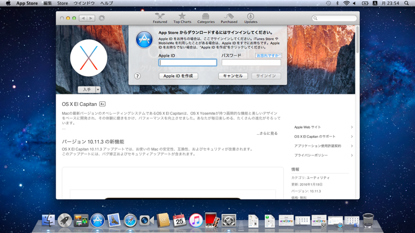Click the help question mark button
The width and height of the screenshot is (415, 233).
click(x=137, y=76)
